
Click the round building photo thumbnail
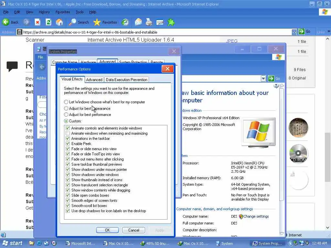pos(298,128)
